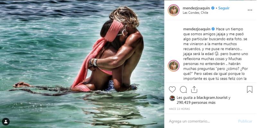
Task: Like the post with the heart icon
Action: [x=172, y=90]
